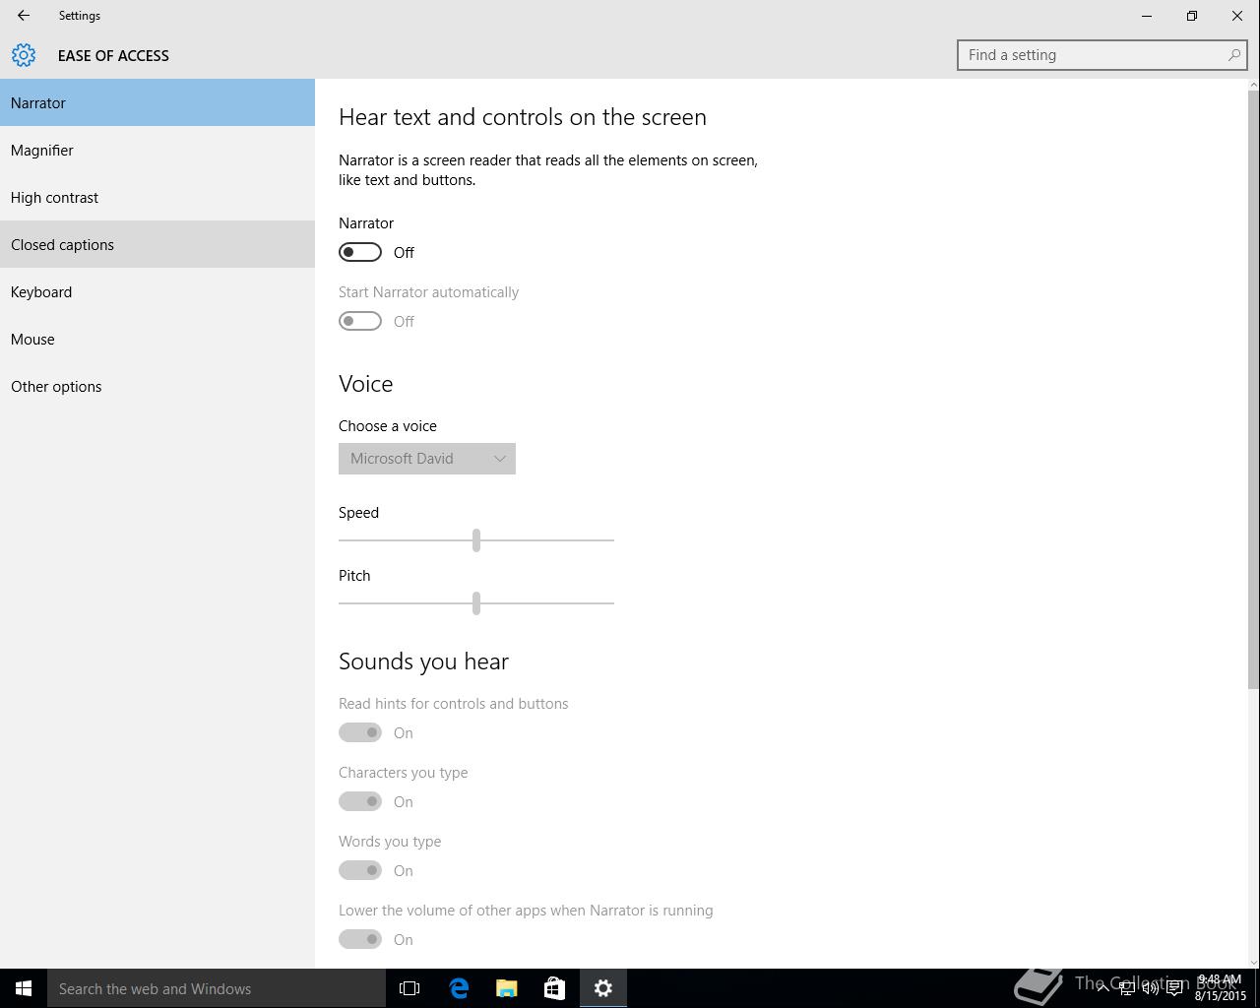This screenshot has height=1008, width=1260.
Task: Open the Store app from the taskbar
Action: coord(555,988)
